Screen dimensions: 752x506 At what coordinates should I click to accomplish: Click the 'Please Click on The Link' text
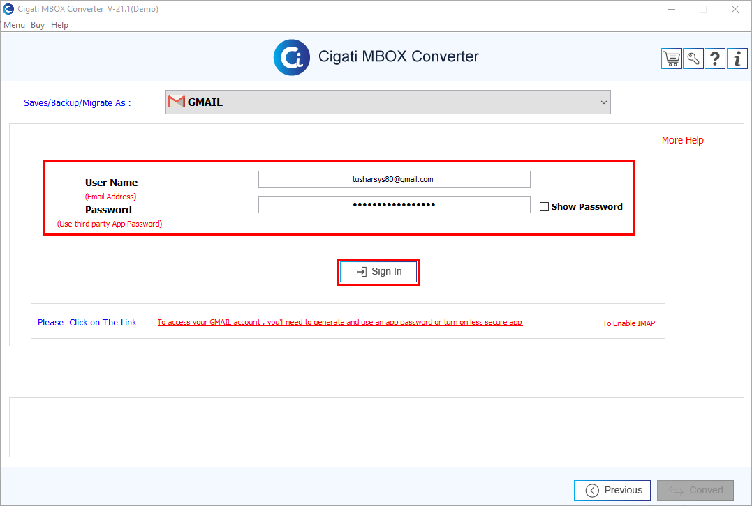pos(87,322)
